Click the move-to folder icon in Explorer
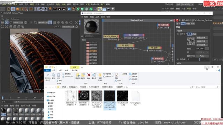The height and width of the screenshot is (125, 223). point(78,75)
